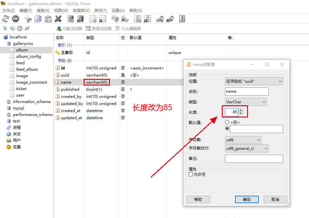Select the custom default value radio button

(x=227, y=129)
